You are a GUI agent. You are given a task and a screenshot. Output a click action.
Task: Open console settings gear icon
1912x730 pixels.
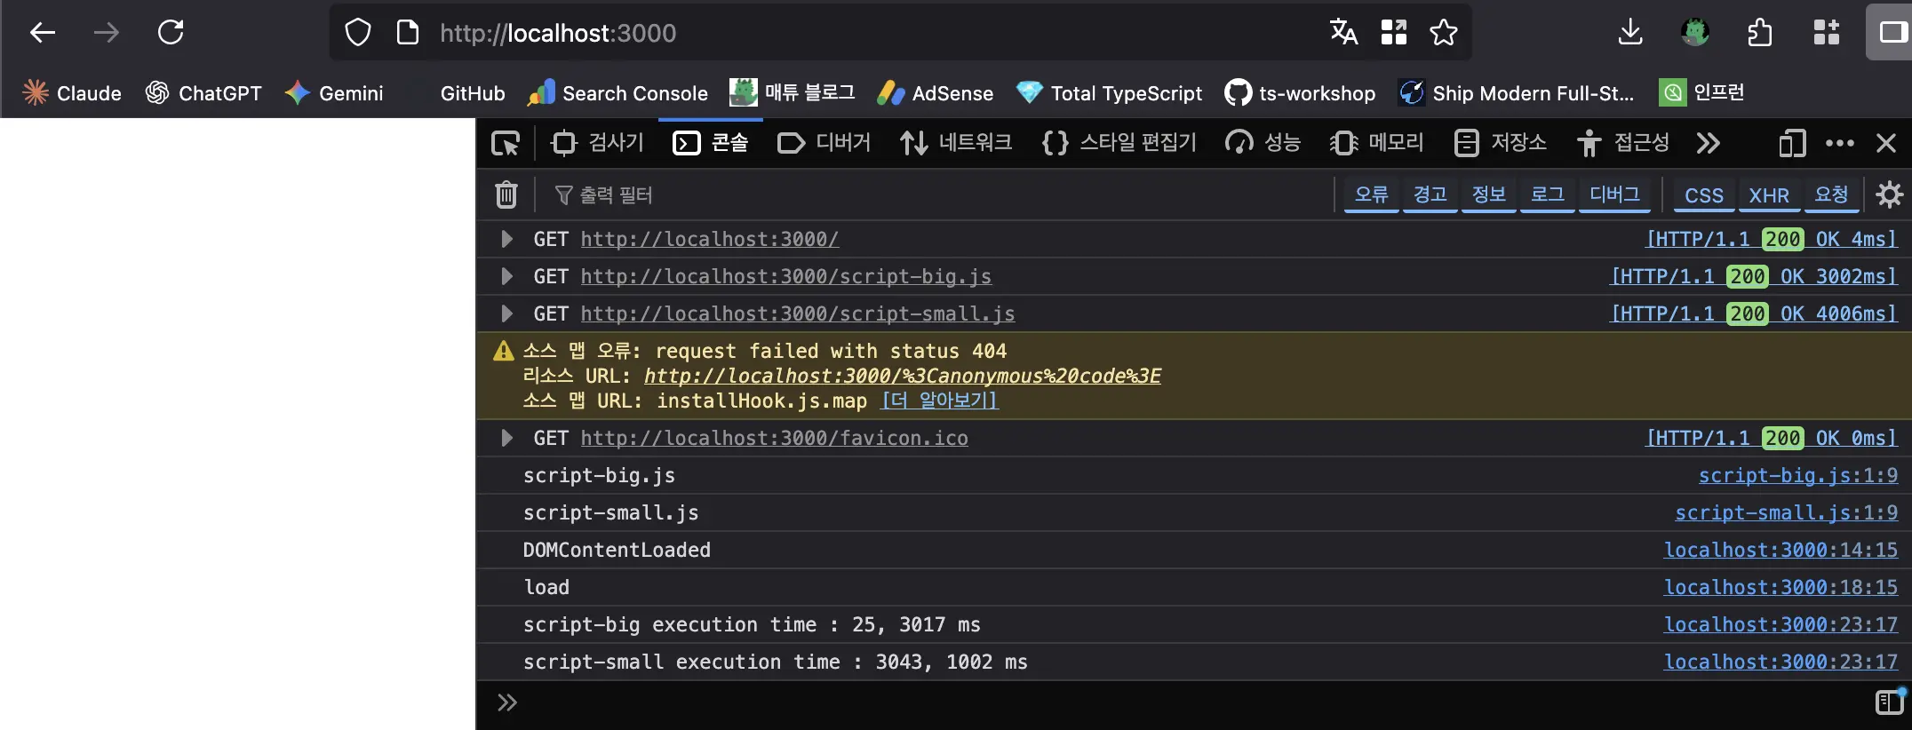pos(1889,194)
